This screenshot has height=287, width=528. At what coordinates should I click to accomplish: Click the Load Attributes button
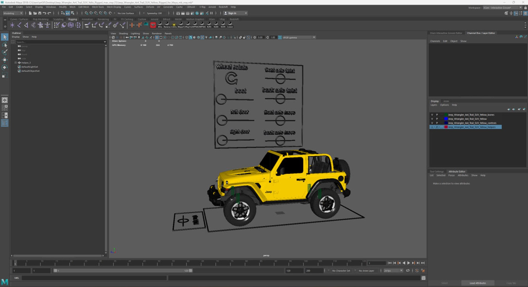[478, 283]
